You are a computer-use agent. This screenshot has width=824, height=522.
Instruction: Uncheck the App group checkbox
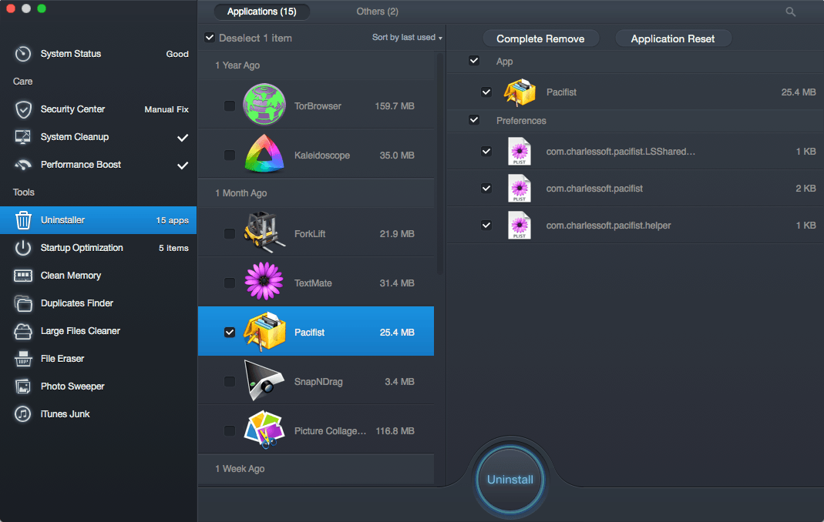pyautogui.click(x=474, y=60)
